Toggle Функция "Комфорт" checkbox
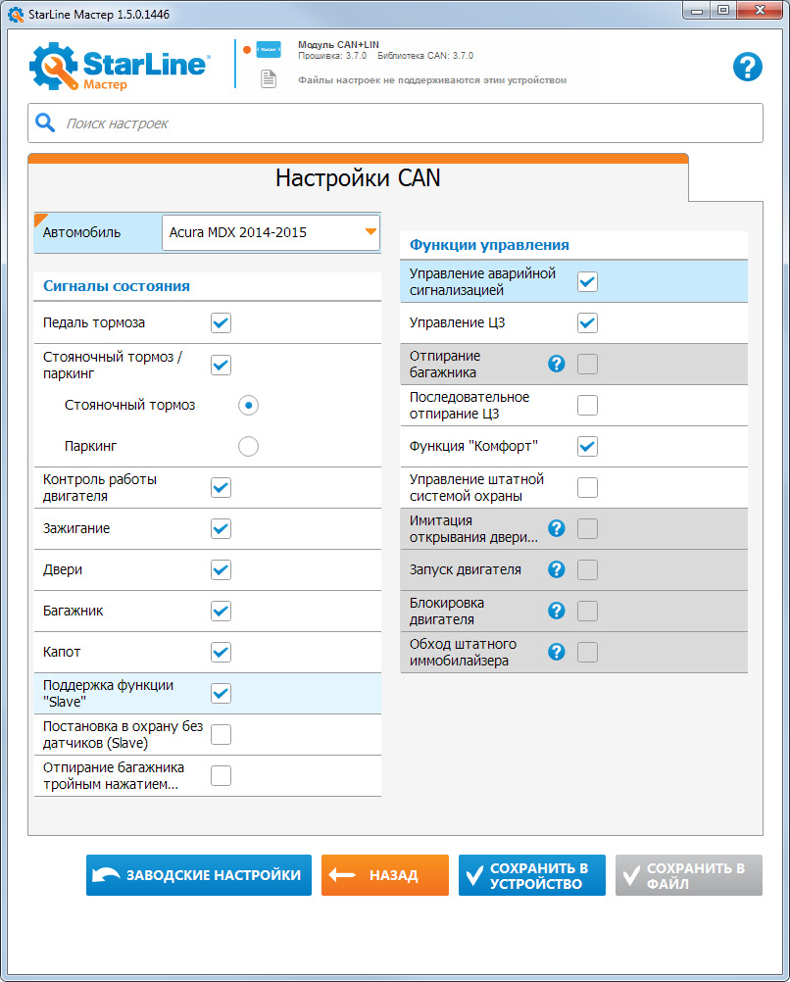The height and width of the screenshot is (982, 790). pos(588,447)
